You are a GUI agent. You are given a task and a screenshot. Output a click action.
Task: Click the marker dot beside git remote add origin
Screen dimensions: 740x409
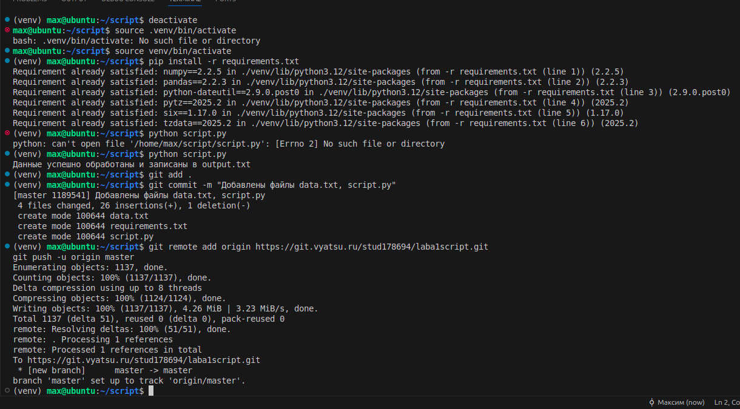tap(6, 247)
